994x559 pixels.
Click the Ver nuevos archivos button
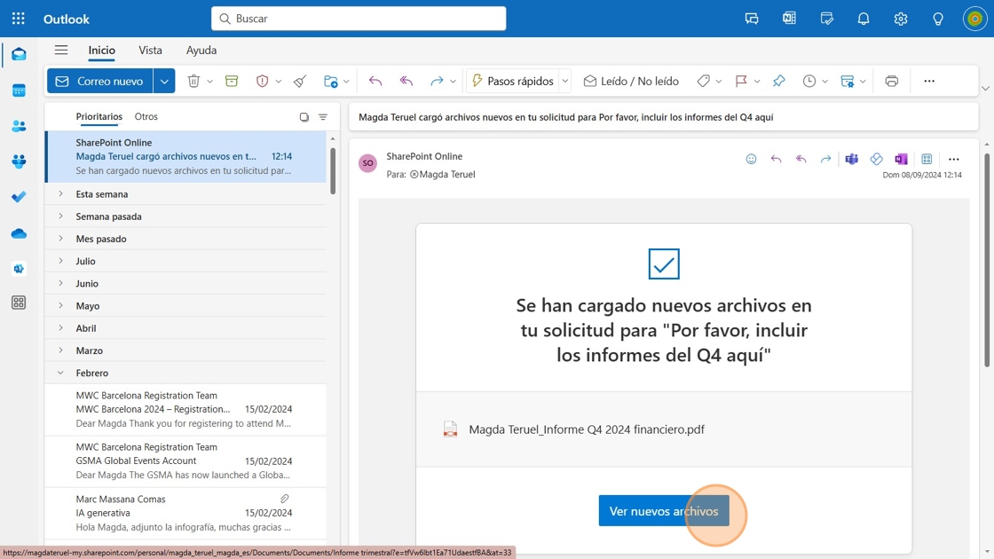664,511
